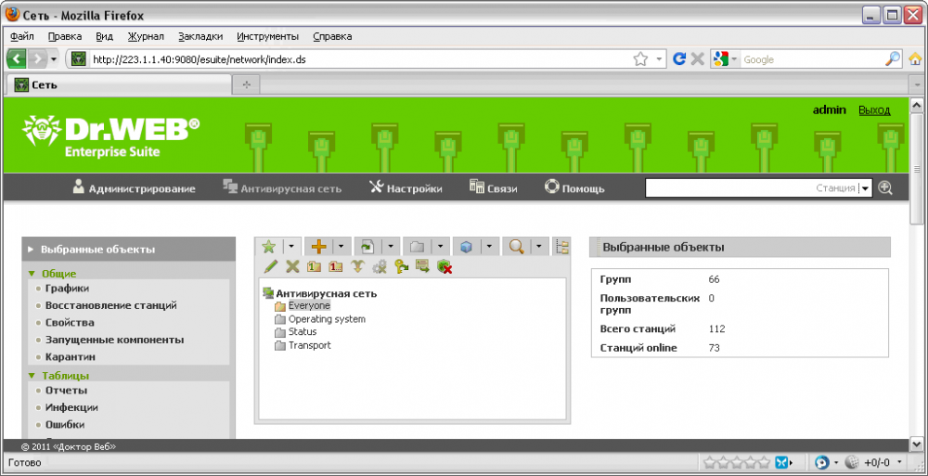Click the green star favorites icon

pyautogui.click(x=269, y=247)
